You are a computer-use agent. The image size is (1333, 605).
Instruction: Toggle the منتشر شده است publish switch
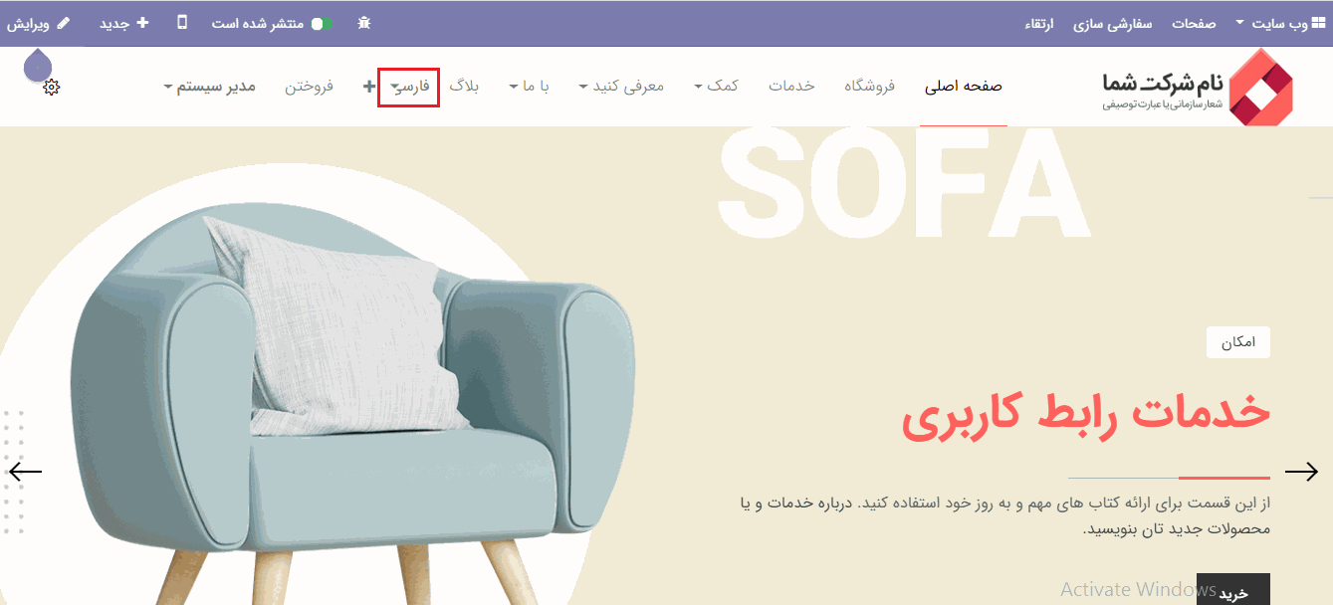[x=322, y=23]
